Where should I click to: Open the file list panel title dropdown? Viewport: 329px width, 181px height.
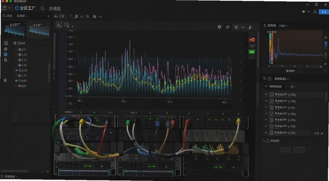click(x=281, y=79)
